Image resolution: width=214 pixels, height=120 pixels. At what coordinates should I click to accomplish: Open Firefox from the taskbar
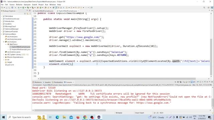[78, 117]
